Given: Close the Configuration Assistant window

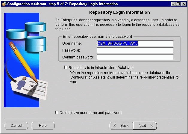Looking at the screenshot, I should click(x=184, y=4).
